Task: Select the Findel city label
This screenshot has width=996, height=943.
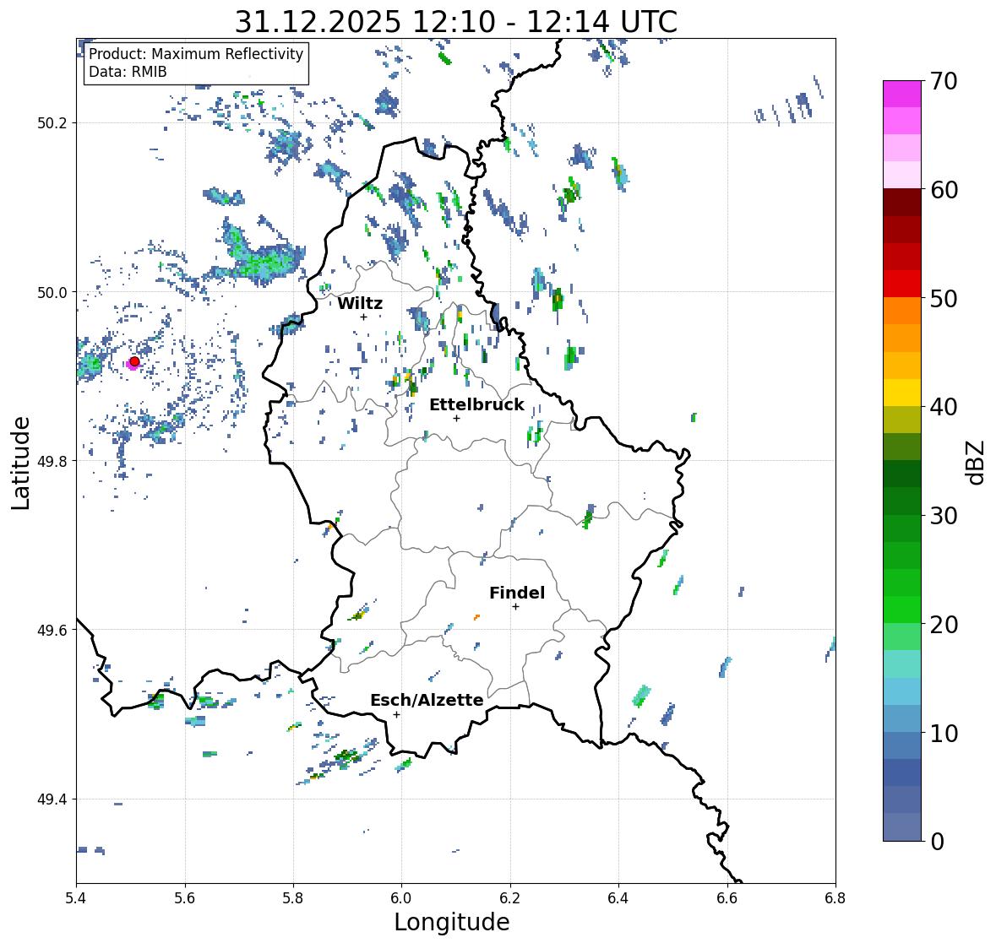Action: tap(517, 593)
